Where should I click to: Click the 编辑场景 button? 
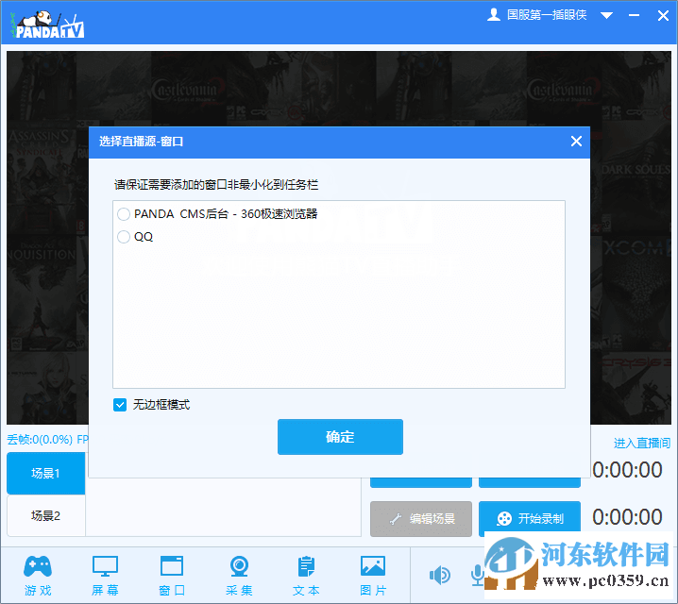point(421,518)
